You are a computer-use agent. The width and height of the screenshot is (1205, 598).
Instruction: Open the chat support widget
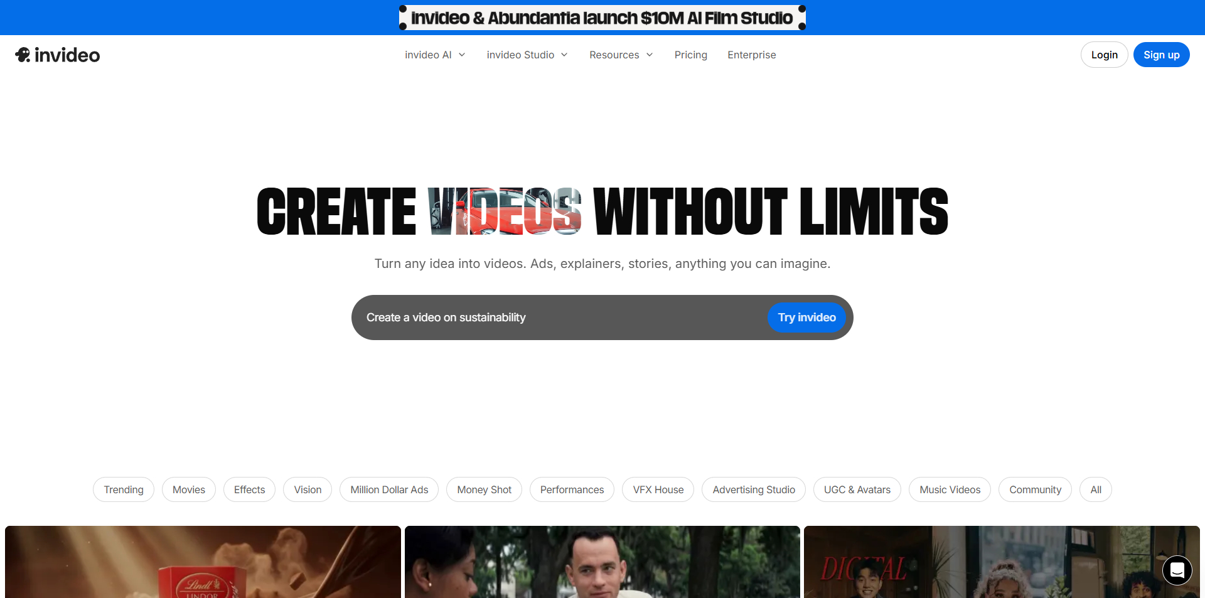click(1177, 570)
